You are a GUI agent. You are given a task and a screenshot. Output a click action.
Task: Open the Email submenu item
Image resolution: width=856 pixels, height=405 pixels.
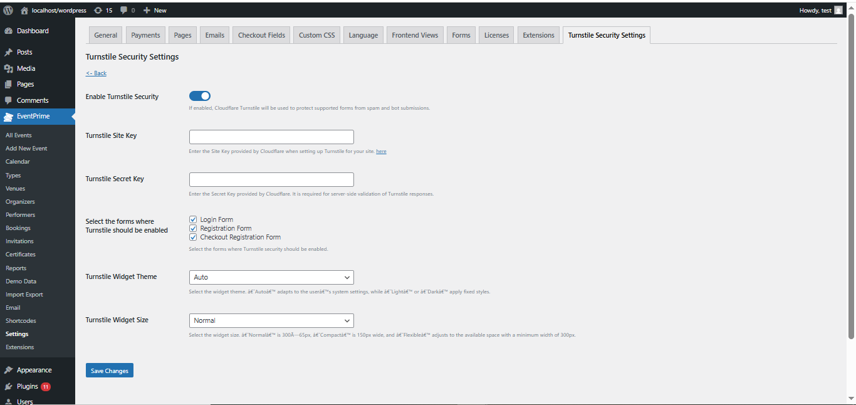click(x=13, y=308)
